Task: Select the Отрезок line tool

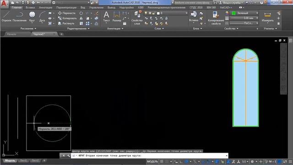Action: pos(6,16)
